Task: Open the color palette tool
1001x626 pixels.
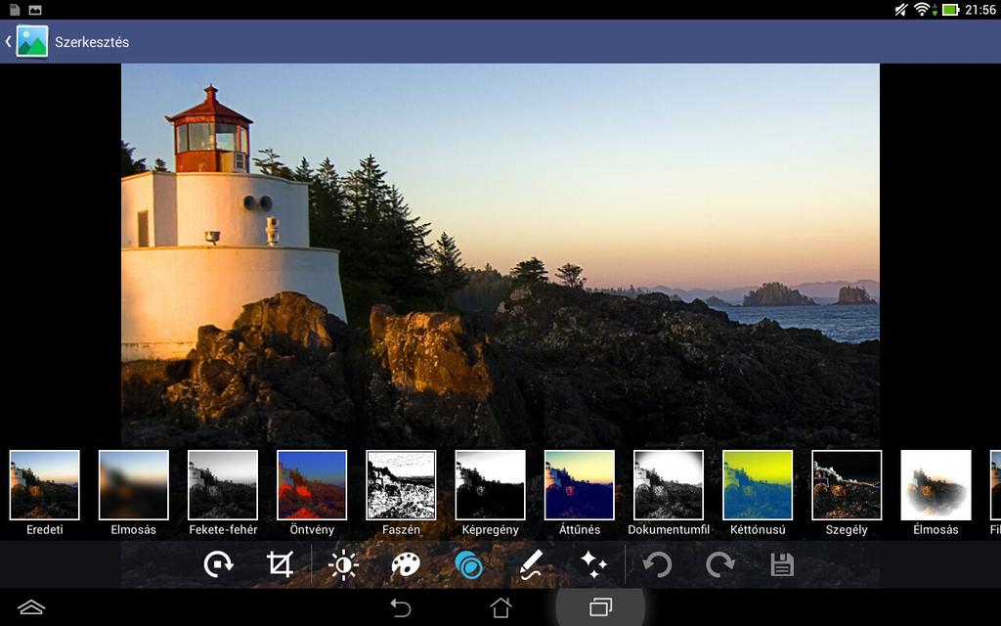Action: coord(406,564)
